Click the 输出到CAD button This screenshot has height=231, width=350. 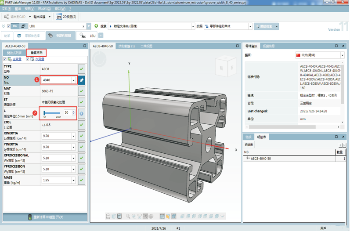coord(14,17)
